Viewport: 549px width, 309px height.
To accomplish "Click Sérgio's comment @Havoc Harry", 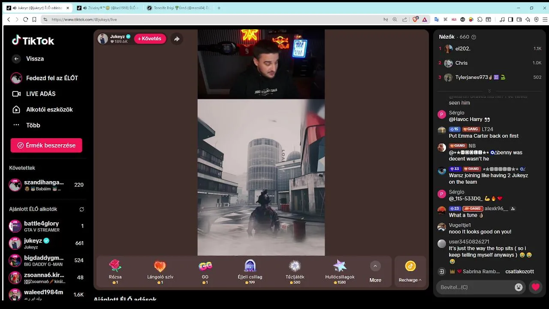I will pyautogui.click(x=469, y=119).
